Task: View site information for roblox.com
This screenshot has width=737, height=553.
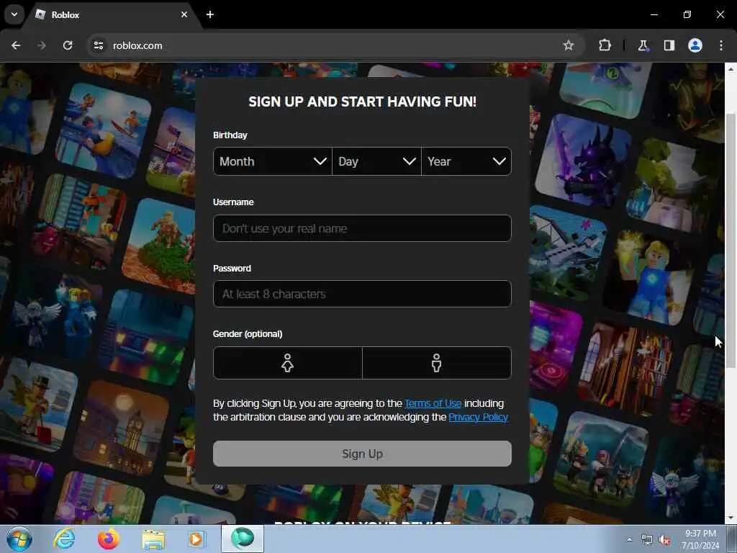Action: click(98, 45)
